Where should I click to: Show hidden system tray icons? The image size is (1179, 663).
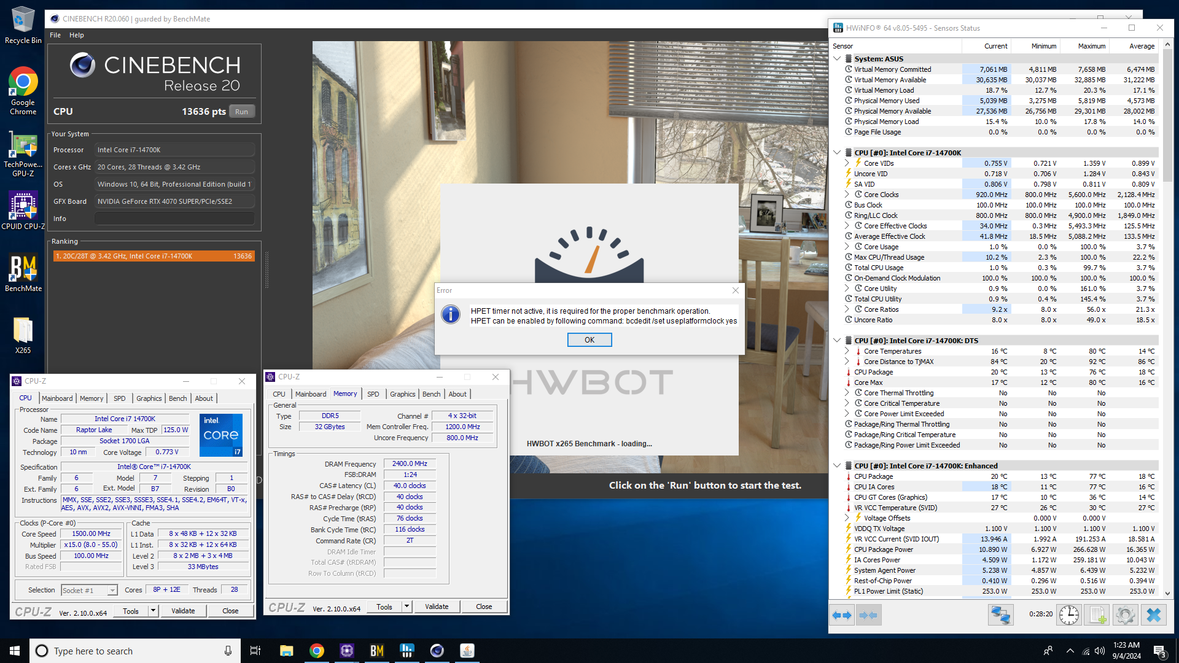[1070, 651]
